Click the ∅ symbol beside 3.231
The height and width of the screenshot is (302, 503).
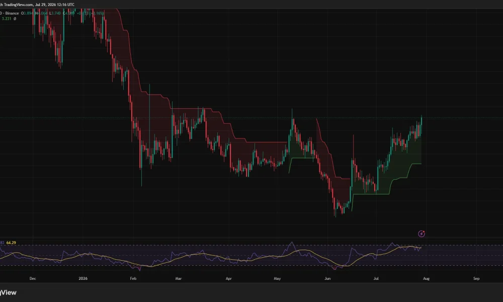15,19
